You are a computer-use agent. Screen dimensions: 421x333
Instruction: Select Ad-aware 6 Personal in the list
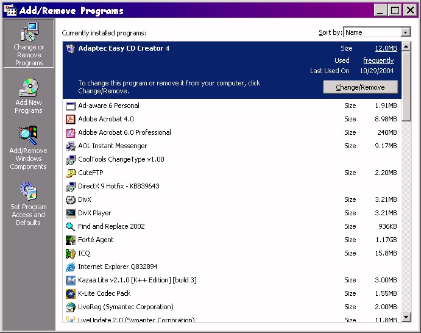coord(108,106)
